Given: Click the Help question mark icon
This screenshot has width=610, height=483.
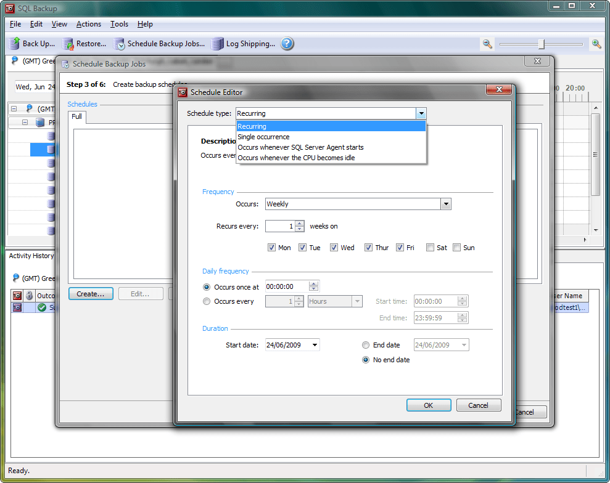Looking at the screenshot, I should click(x=286, y=43).
